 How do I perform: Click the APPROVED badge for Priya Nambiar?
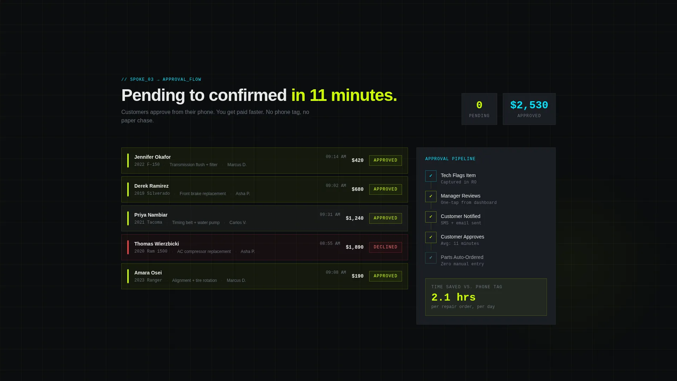[385, 218]
